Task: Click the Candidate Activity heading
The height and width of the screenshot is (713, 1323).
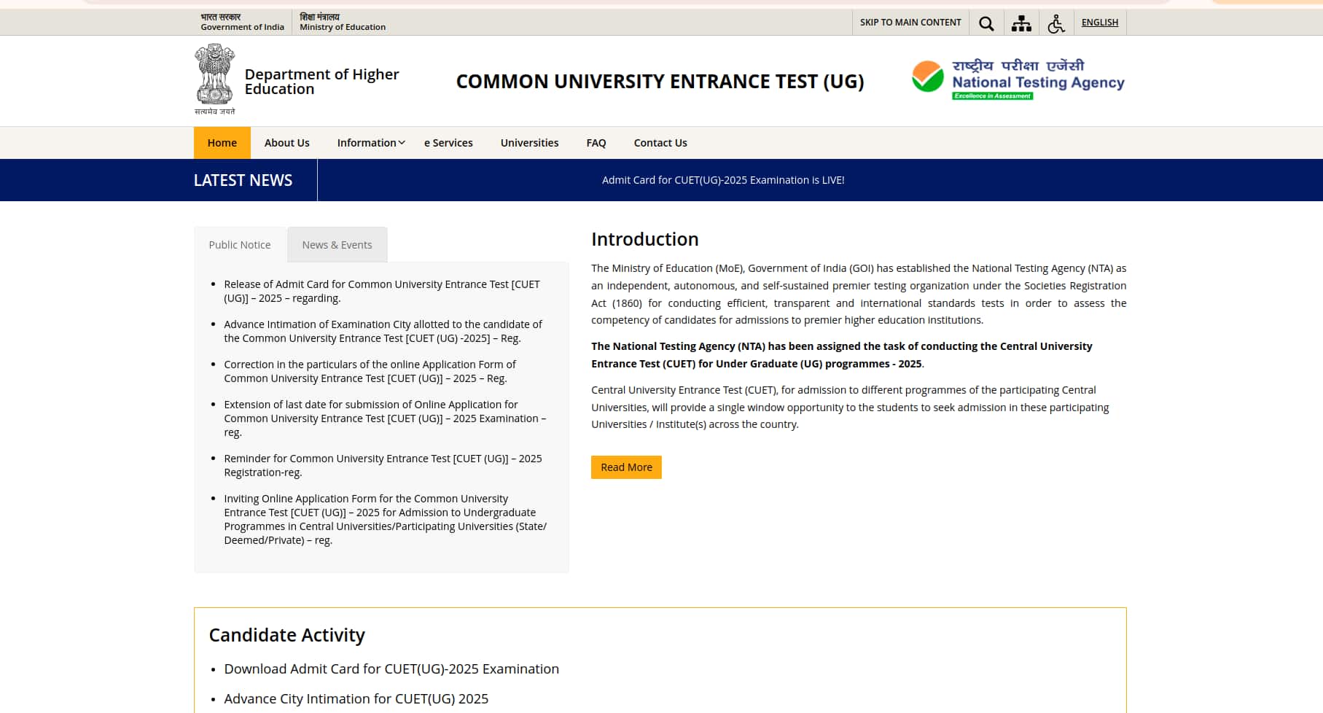Action: (286, 635)
